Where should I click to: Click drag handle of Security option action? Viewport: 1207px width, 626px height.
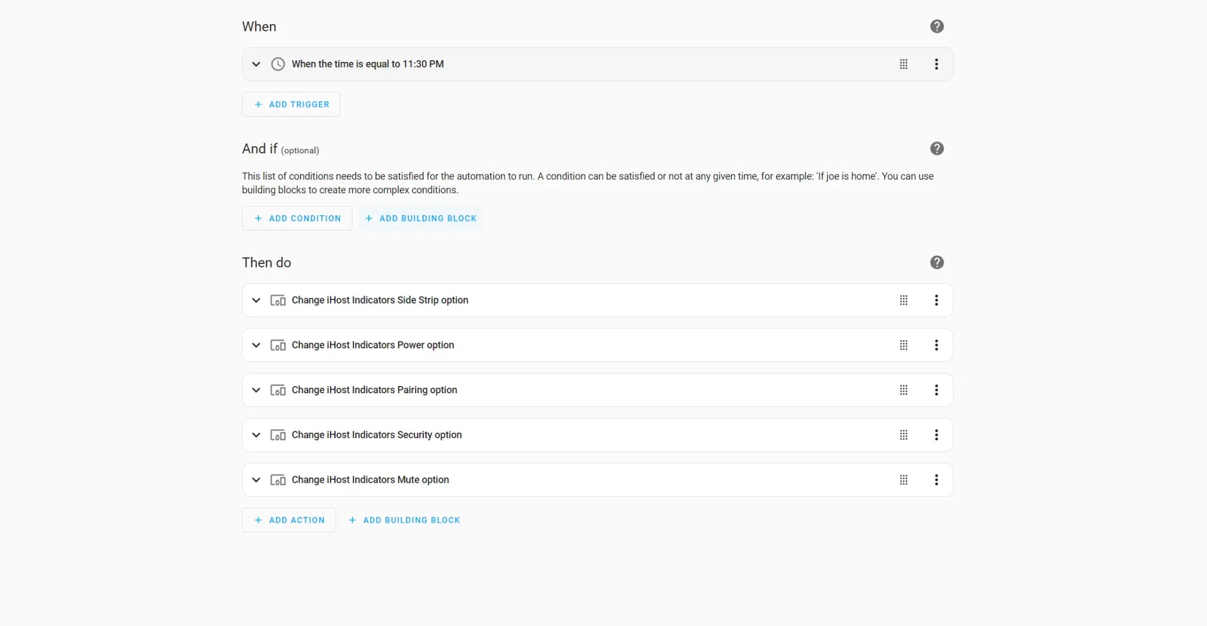coord(903,435)
